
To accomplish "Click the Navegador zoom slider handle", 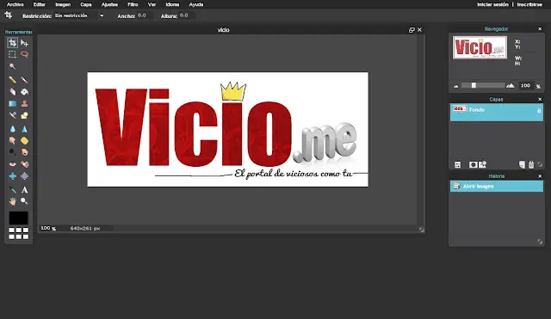I will pos(474,85).
